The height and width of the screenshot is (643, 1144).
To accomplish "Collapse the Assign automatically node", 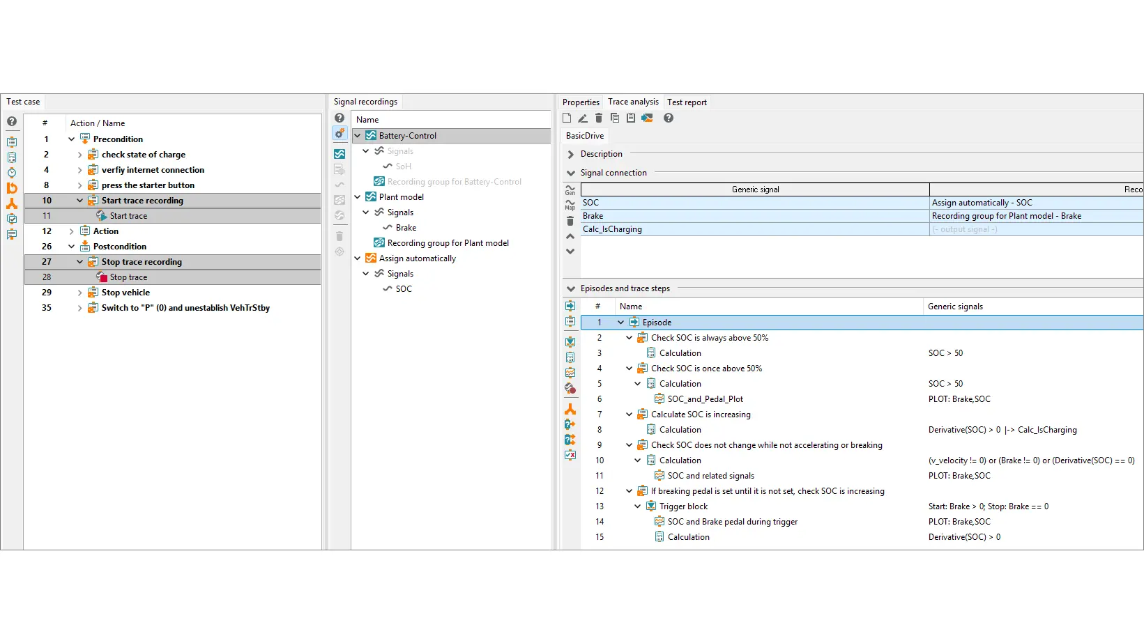I will click(358, 258).
